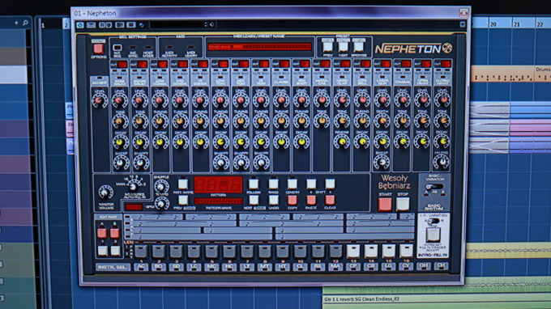Open the Bass Drum Out selector
The image size is (551, 309).
pos(122,64)
